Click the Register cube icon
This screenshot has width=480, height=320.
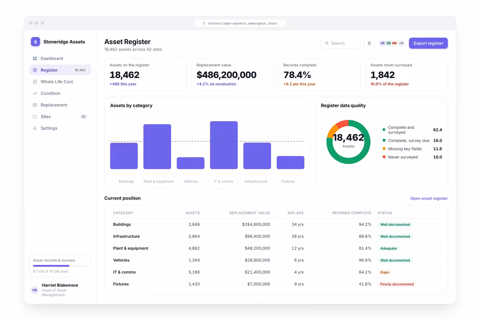click(35, 70)
